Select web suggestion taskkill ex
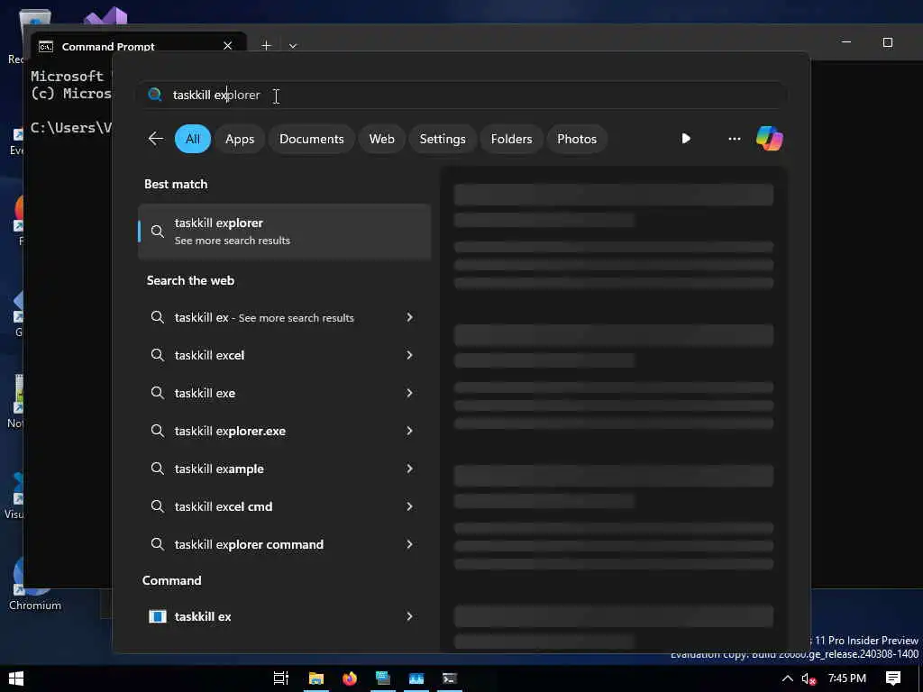 tap(284, 318)
